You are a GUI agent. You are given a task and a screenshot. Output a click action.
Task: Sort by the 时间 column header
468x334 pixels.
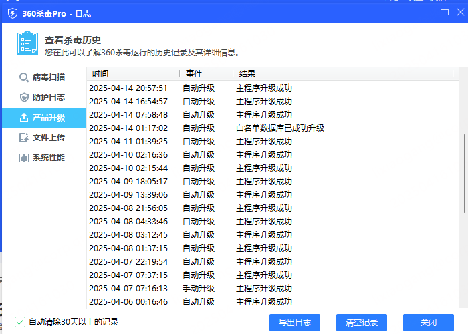tap(133, 73)
